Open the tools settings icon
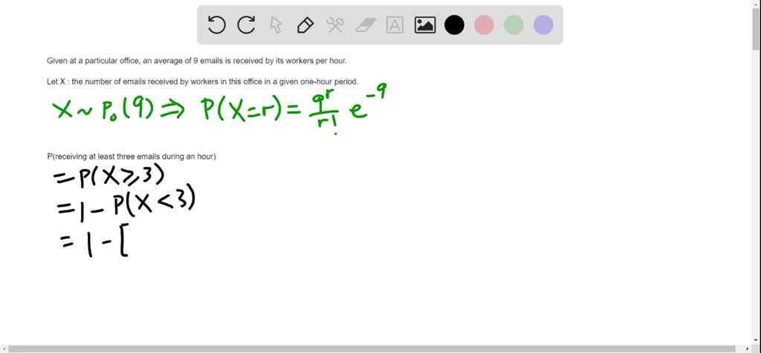 click(x=334, y=25)
